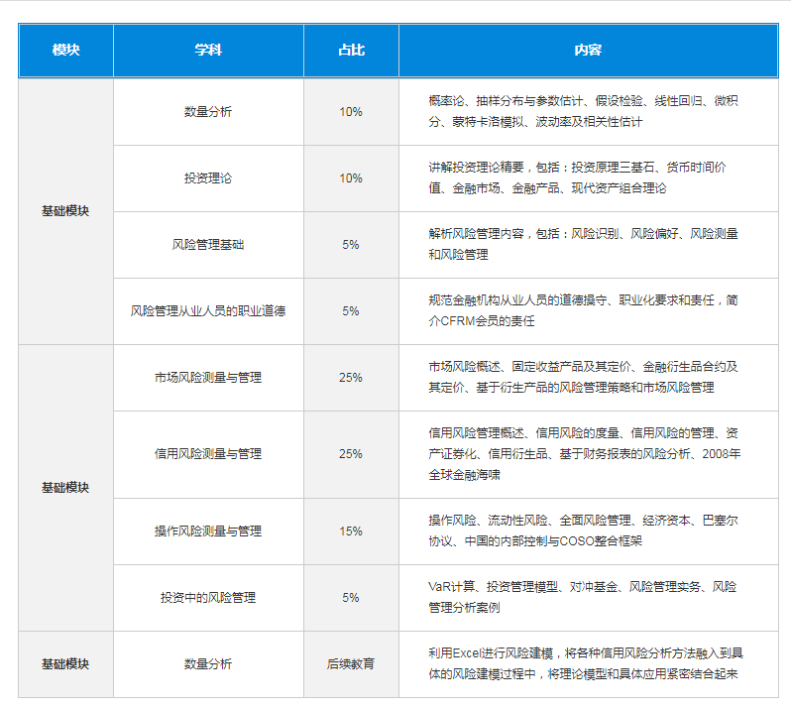The height and width of the screenshot is (708, 791).
Task: Select the content text mentioning CFRM会员的责任
Action: [x=585, y=310]
